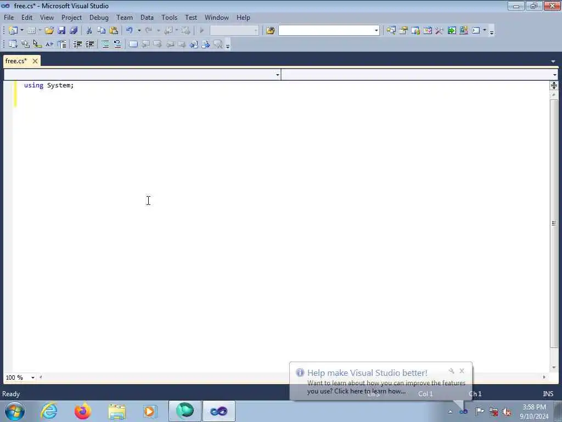The width and height of the screenshot is (562, 422).
Task: Open the Help menu
Action: point(243,17)
